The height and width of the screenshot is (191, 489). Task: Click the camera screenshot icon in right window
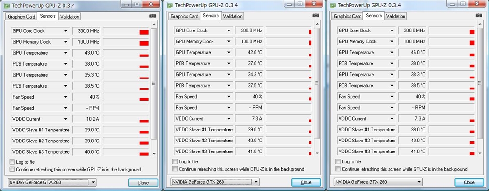tap(478, 16)
